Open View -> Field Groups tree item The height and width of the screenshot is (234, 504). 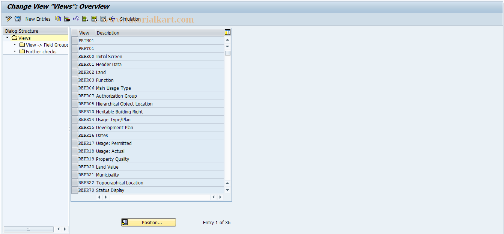click(47, 45)
